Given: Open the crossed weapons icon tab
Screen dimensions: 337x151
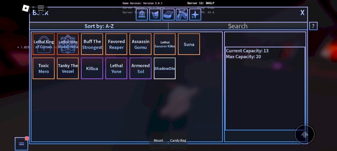Looking at the screenshot, I should [x=182, y=15].
